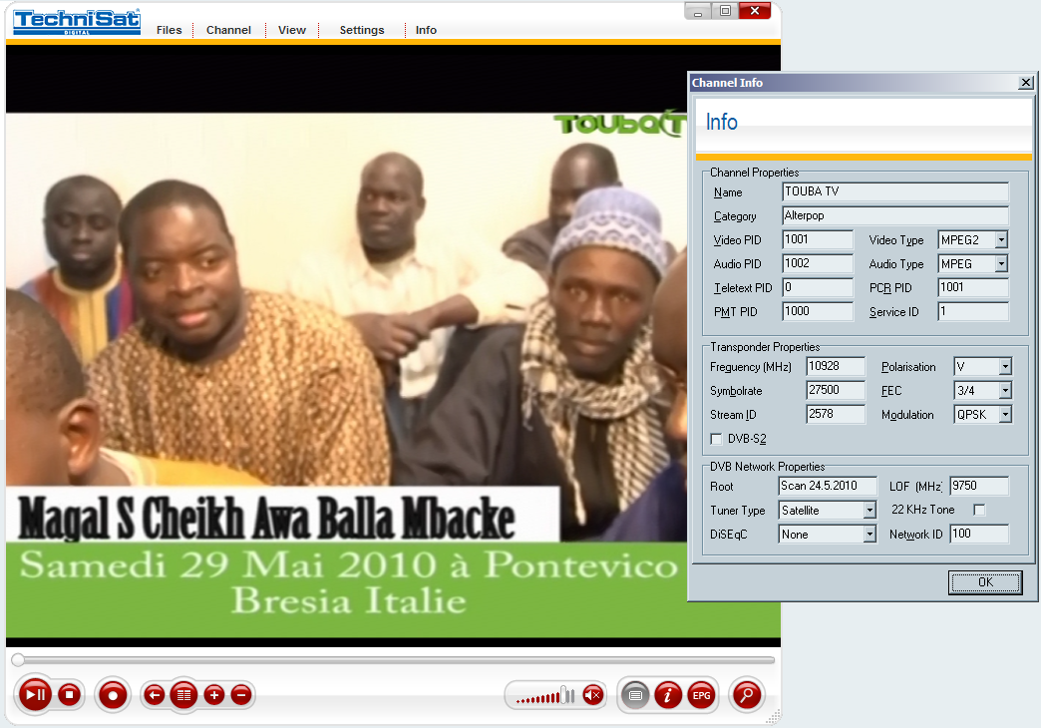Toggle the 22 KHz Tone checkbox
Screen dimensions: 1041x728
(979, 511)
